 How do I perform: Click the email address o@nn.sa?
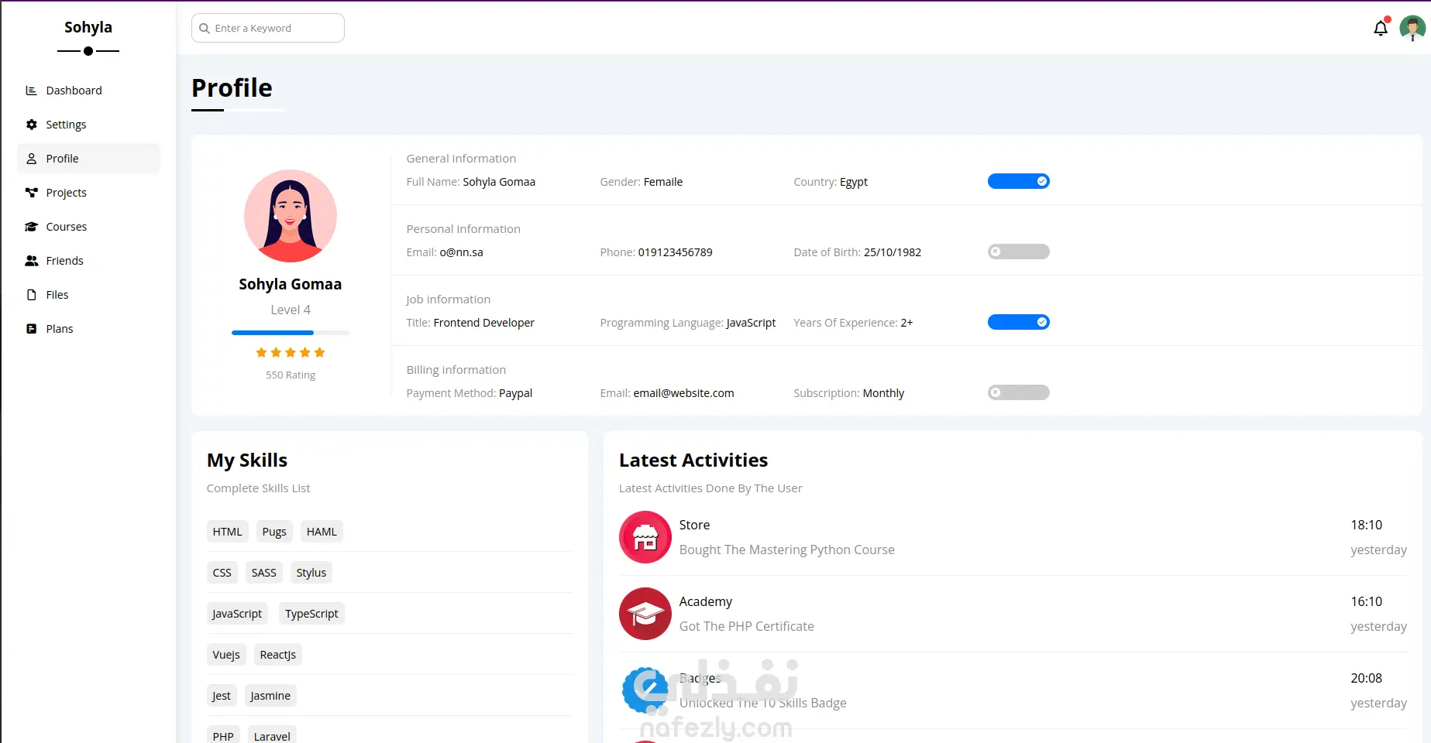[461, 252]
